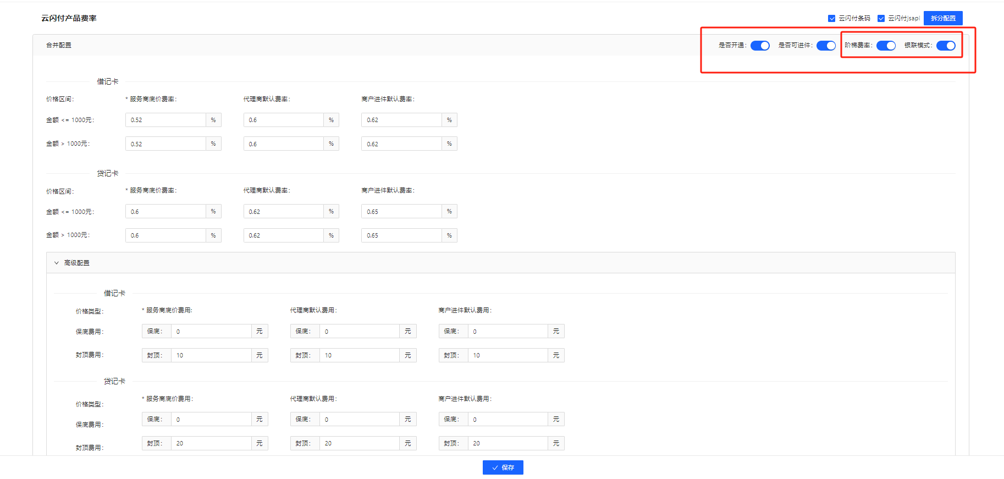
Task: Click the chevron icon beside 高级配置
Action: [56, 263]
